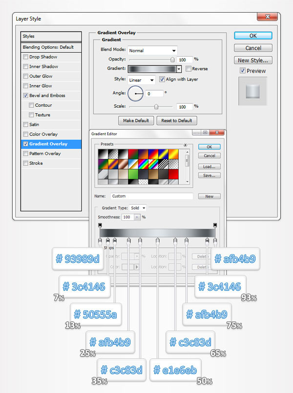Uncheck the Bevel and Emboss style
The height and width of the screenshot is (393, 293).
(x=25, y=96)
